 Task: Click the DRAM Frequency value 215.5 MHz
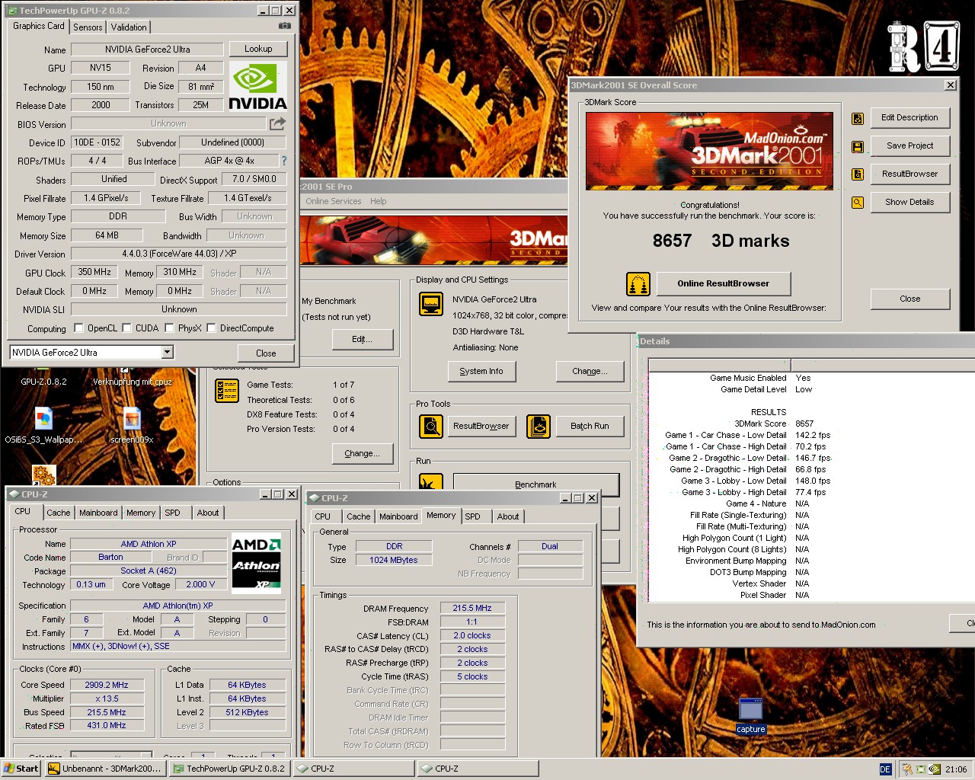pyautogui.click(x=472, y=608)
